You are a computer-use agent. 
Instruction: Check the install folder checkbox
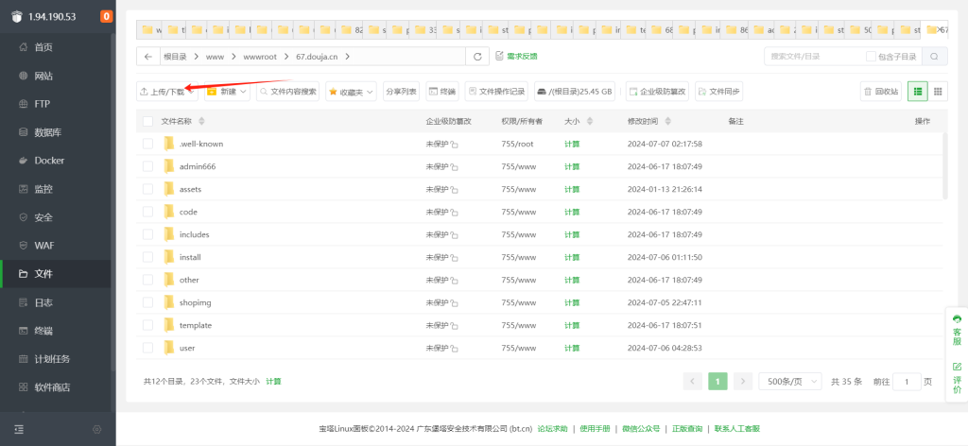tap(147, 257)
